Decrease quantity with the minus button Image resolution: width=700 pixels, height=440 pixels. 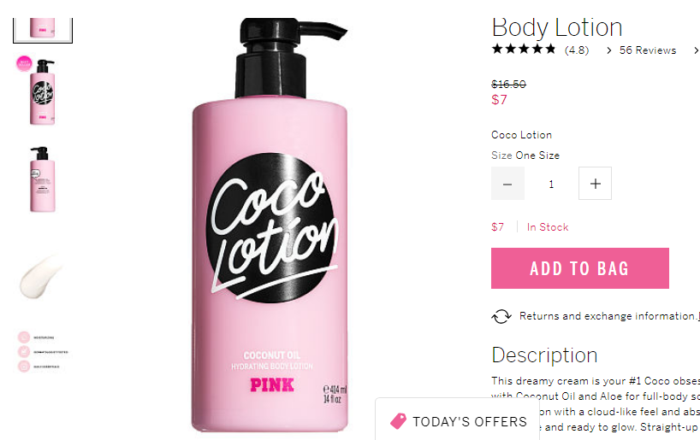[507, 184]
